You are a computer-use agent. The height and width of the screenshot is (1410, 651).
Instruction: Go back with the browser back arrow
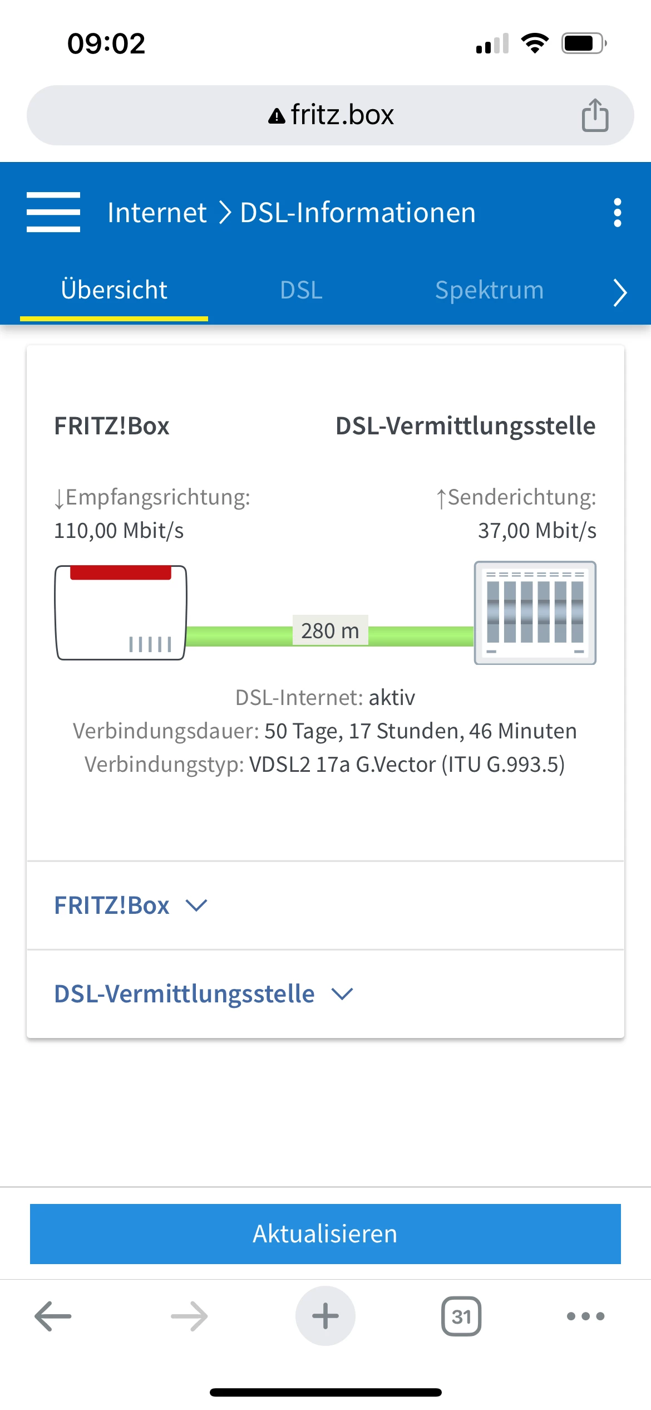(x=53, y=1316)
